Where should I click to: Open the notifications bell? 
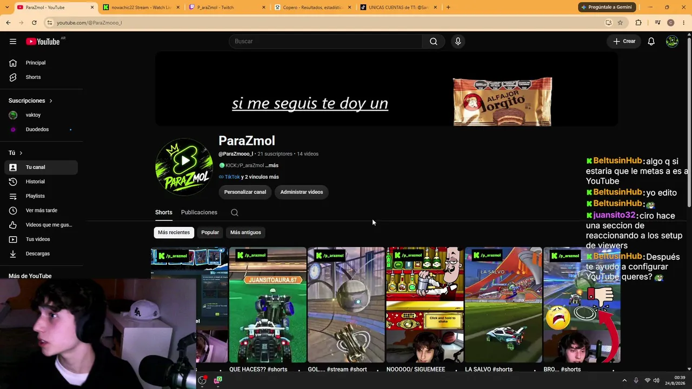point(651,42)
